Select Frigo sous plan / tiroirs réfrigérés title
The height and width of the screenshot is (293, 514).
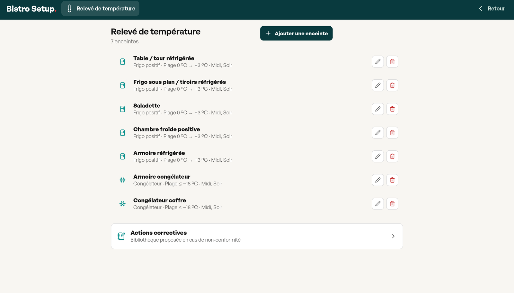180,82
